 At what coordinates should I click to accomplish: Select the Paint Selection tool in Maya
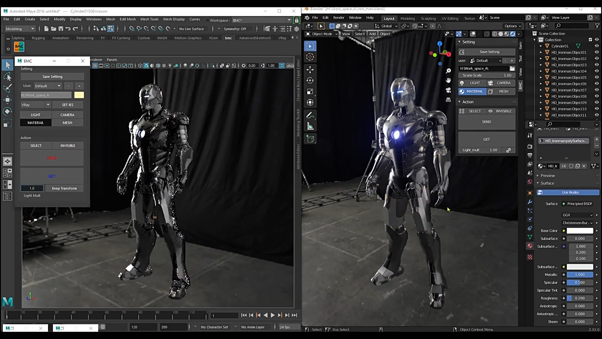[8, 88]
